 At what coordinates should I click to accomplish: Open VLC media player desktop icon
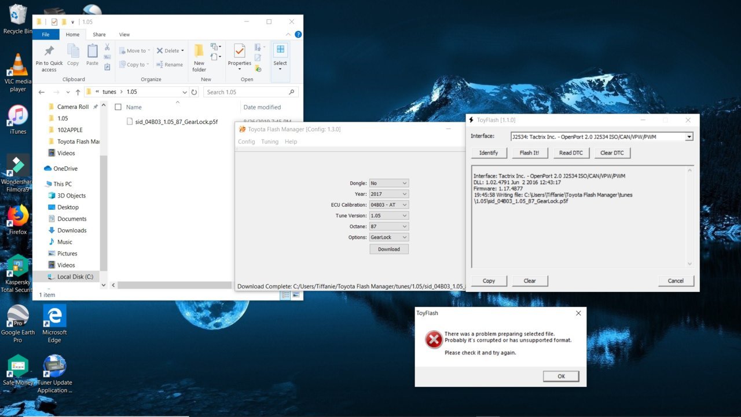click(18, 73)
